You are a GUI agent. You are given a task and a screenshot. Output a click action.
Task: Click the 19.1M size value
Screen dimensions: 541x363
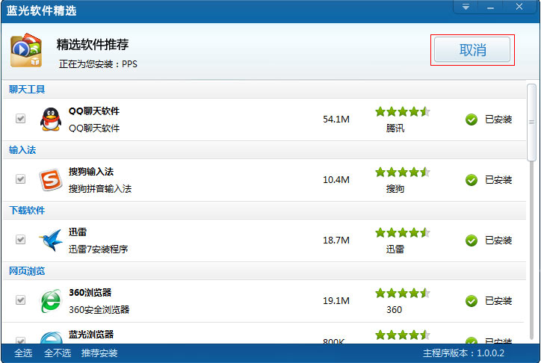coord(336,300)
